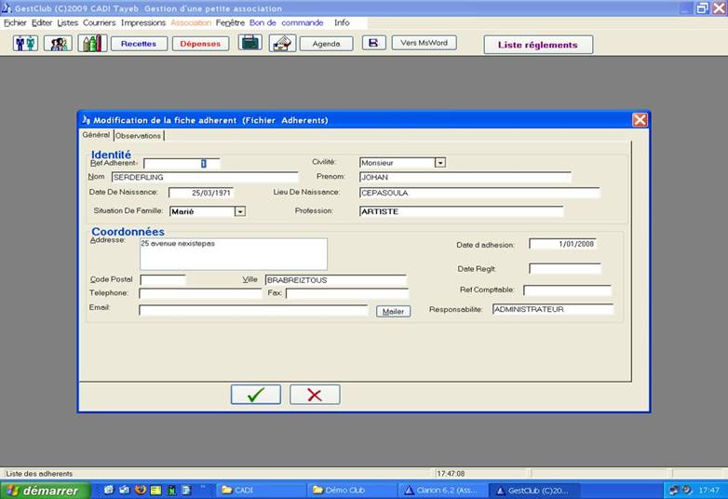Open the Impressions menu
728x499 pixels.
[143, 22]
